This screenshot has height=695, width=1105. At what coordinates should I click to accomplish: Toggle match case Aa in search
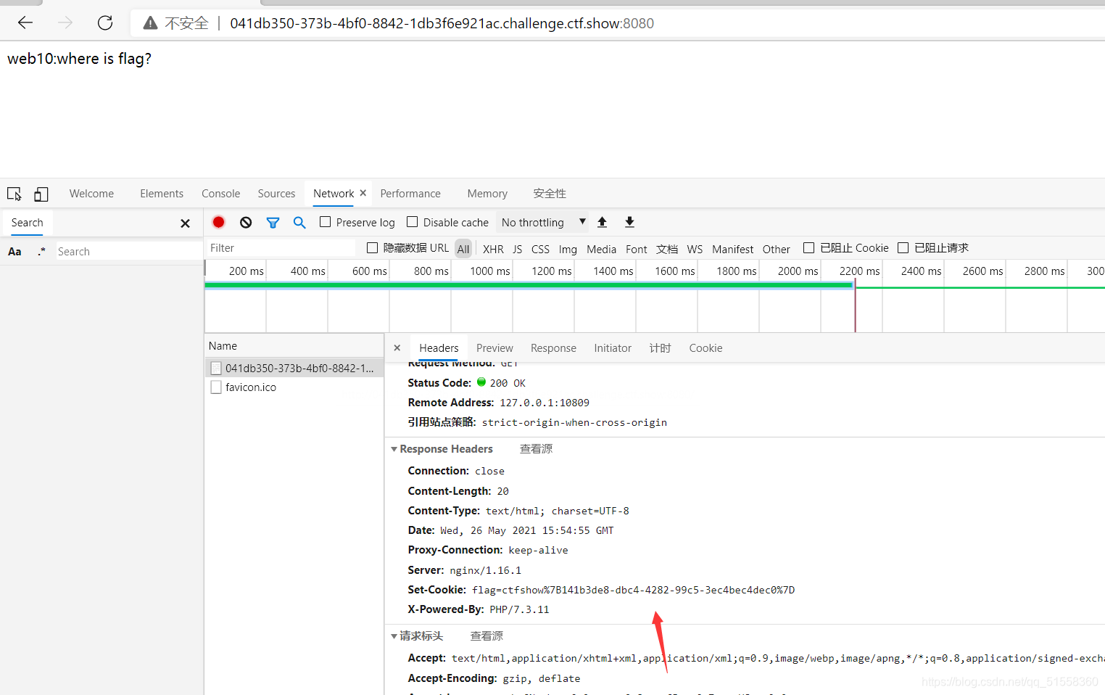15,252
